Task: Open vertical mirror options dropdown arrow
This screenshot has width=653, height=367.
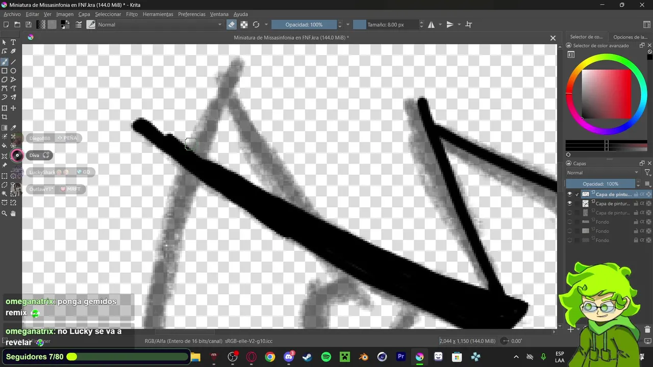Action: pos(459,24)
